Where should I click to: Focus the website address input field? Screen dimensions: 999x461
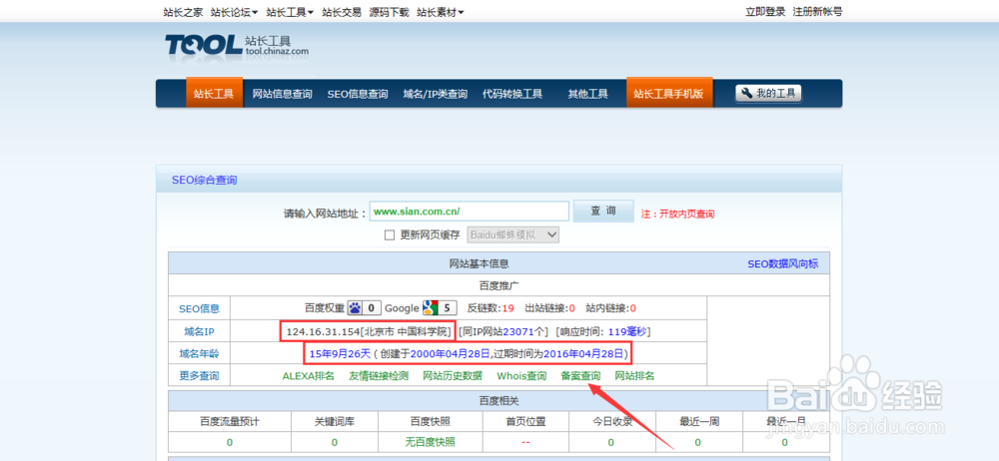coord(469,211)
